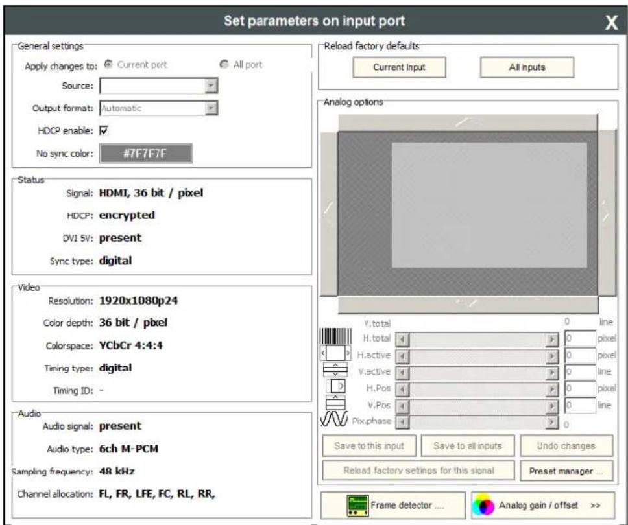
Task: Click the Pix.phase sine wave icon
Action: point(334,419)
